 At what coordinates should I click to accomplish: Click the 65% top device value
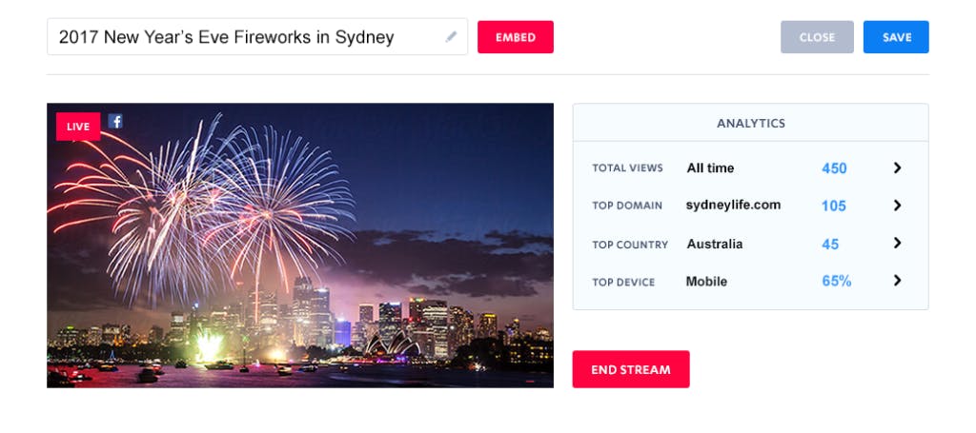click(x=837, y=282)
